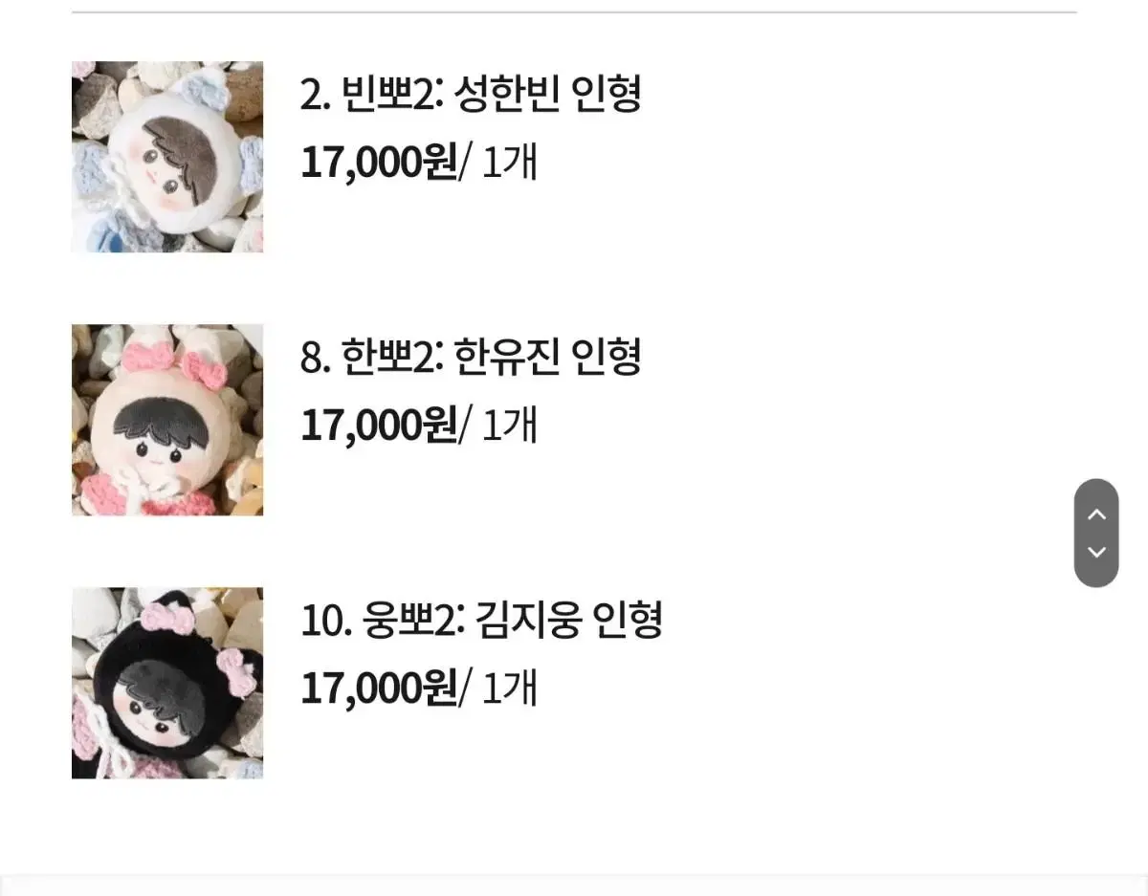This screenshot has height=896, width=1148.
Task: Click the gray divider line above the item list
Action: 574,12
